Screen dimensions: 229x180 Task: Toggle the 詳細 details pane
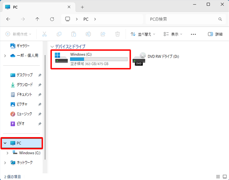click(x=215, y=34)
